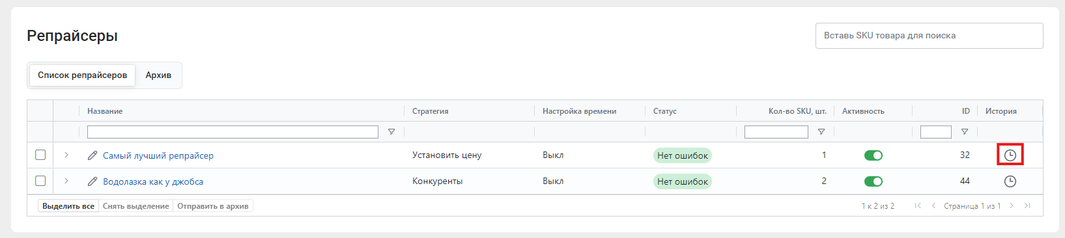The image size is (1065, 238).
Task: Open history for Самый лучший репрайсер
Action: pos(1010,155)
